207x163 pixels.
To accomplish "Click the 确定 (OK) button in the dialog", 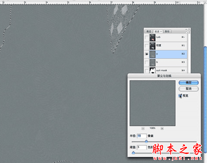I will pos(189,83).
